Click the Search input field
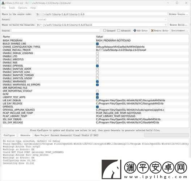This screenshot has width=191, height=181. pos(55,30)
